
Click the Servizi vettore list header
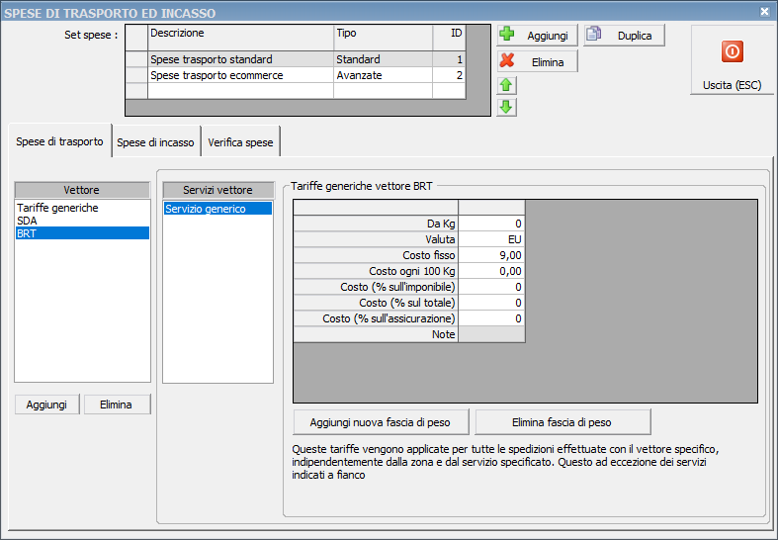[217, 190]
